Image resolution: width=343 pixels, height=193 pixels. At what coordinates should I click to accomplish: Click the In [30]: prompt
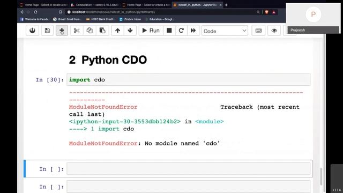[x=50, y=80]
